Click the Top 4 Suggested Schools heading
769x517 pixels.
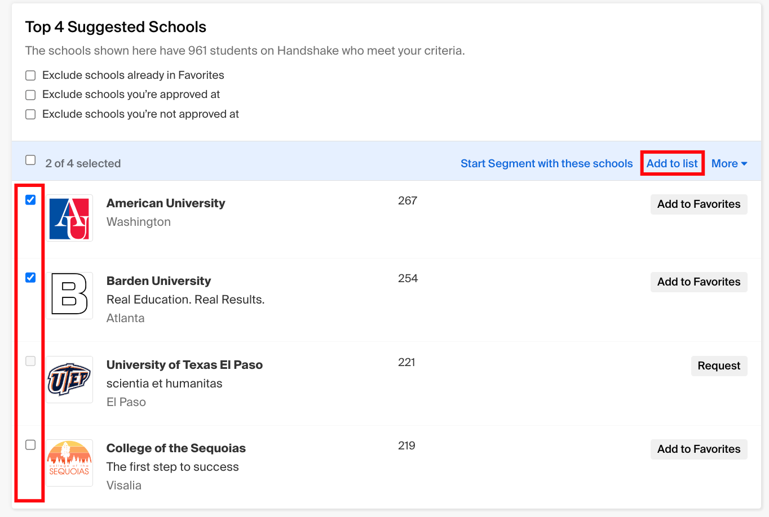[116, 27]
